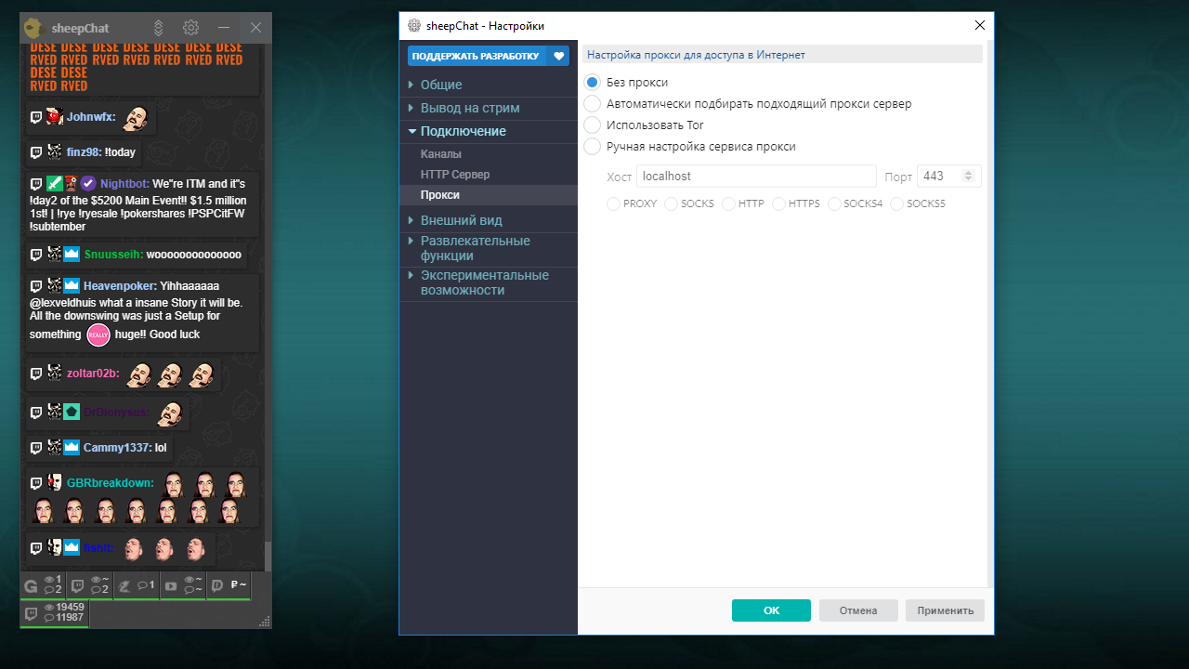Expand the 'Экспериментальные возможности' section
The image size is (1189, 669).
pos(489,282)
